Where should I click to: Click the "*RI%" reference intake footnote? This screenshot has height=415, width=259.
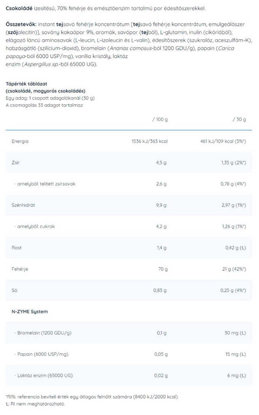(x=92, y=396)
